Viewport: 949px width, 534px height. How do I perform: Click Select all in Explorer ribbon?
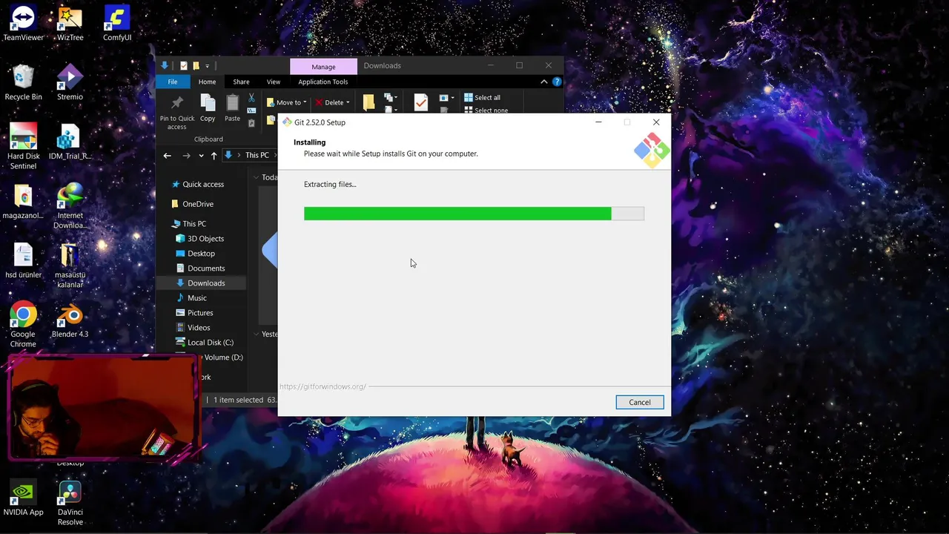(482, 97)
